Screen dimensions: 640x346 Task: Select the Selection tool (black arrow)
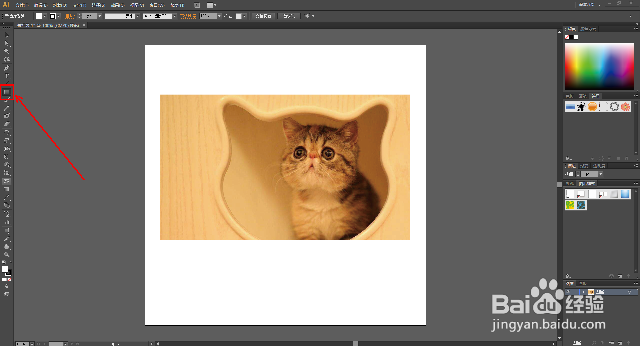7,35
